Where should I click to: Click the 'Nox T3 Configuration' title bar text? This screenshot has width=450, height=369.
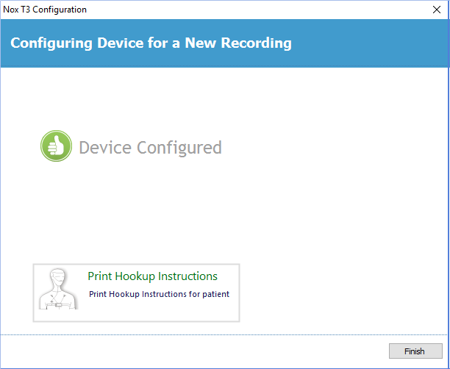pyautogui.click(x=45, y=10)
